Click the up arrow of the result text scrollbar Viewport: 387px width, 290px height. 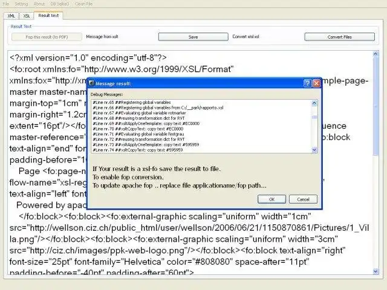[x=376, y=54]
